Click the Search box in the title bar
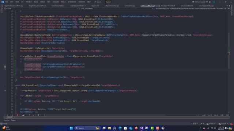234x131 pixels. coord(98,2)
